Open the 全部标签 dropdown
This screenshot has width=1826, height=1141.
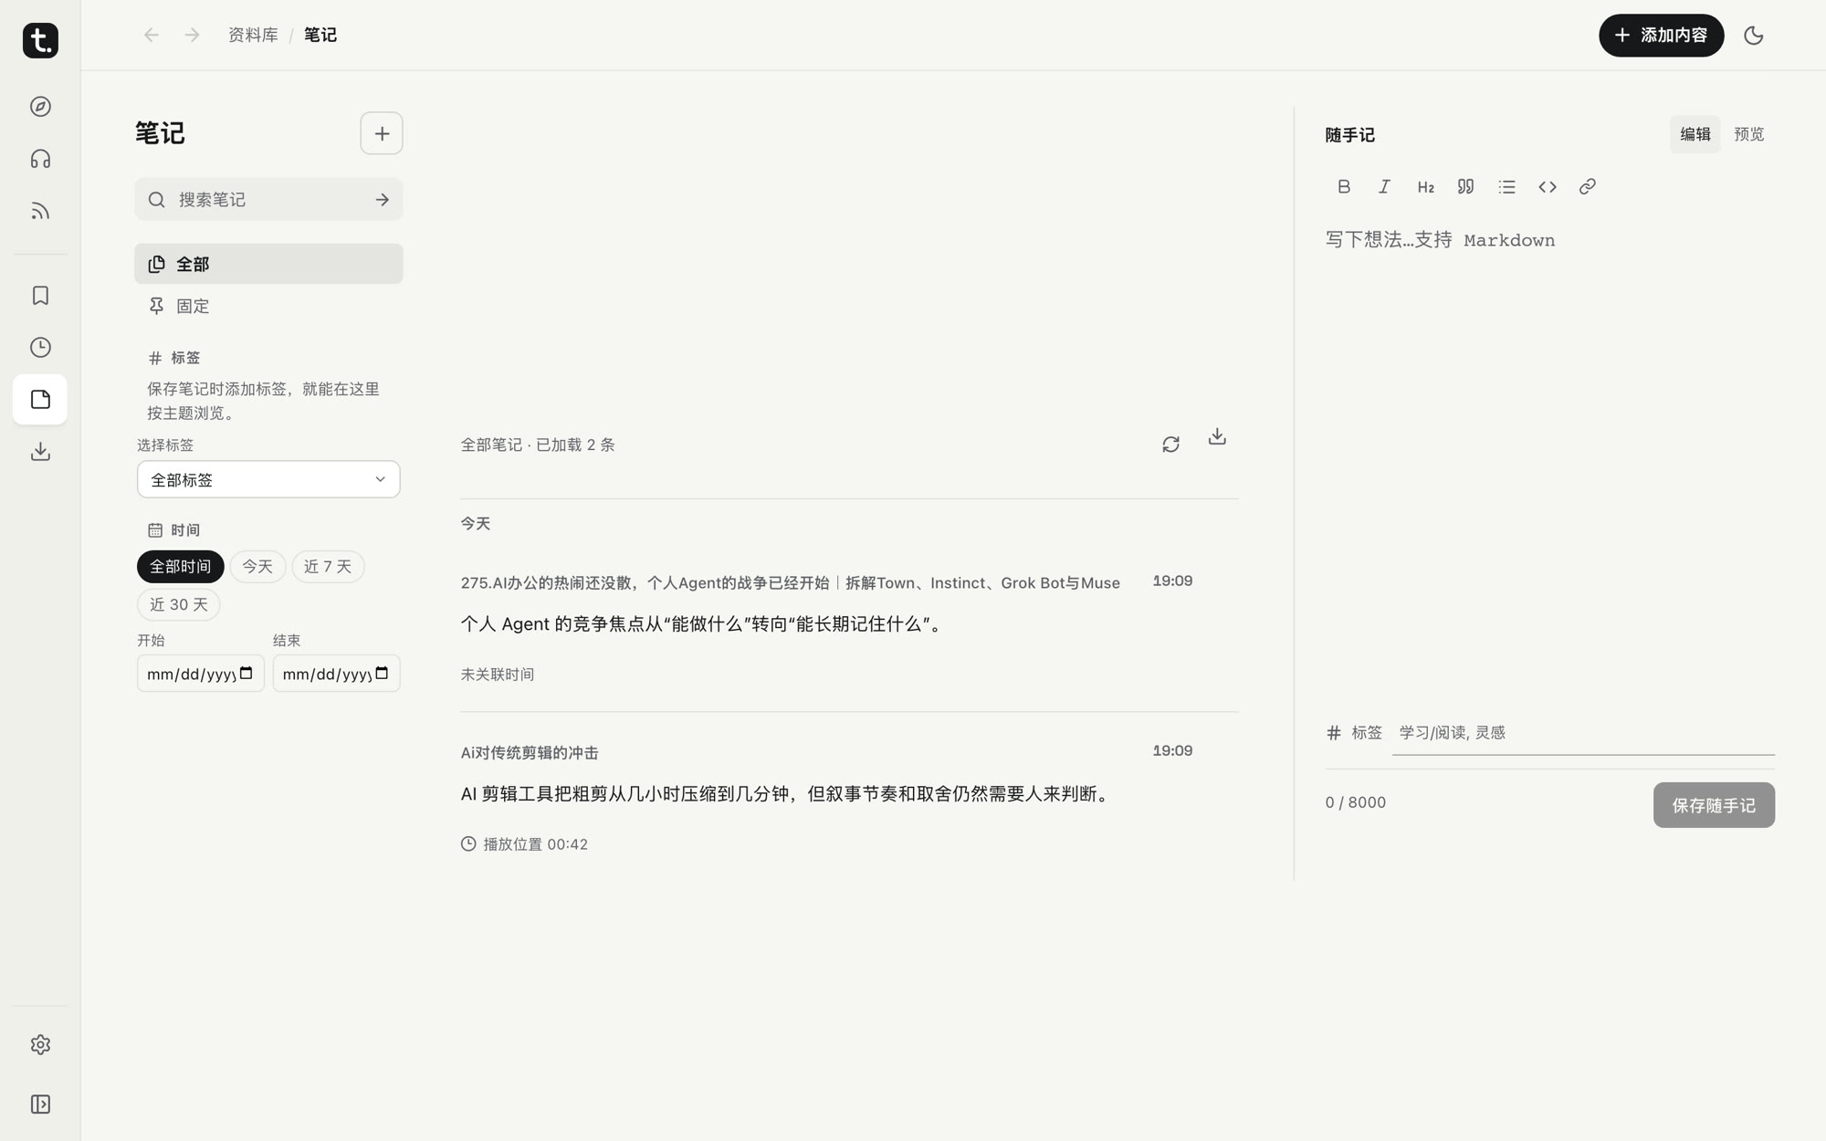point(268,479)
